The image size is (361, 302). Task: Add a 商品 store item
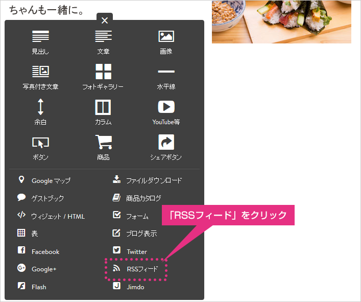coord(103,148)
